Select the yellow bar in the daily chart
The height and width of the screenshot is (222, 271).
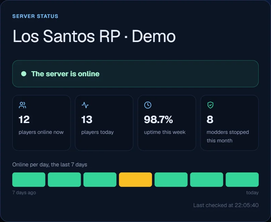[x=135, y=180]
